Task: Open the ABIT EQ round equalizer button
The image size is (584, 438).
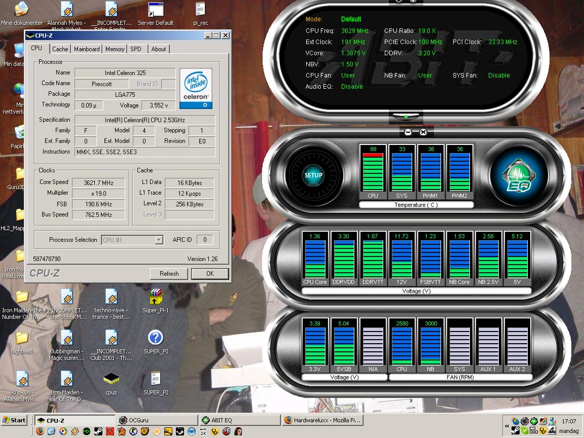Action: click(x=519, y=175)
